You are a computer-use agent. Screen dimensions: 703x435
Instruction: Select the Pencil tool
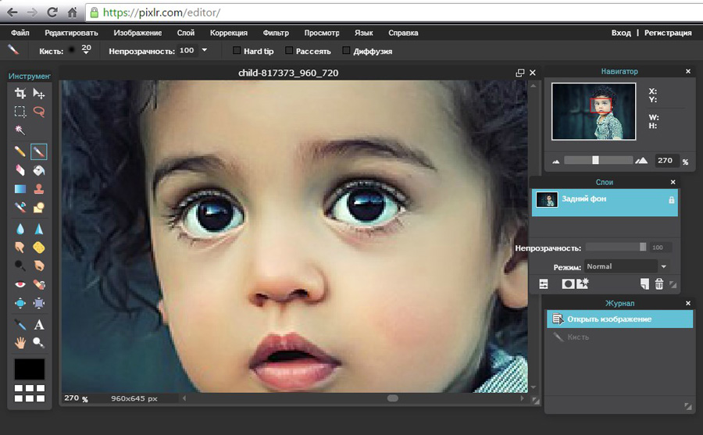pyautogui.click(x=20, y=151)
